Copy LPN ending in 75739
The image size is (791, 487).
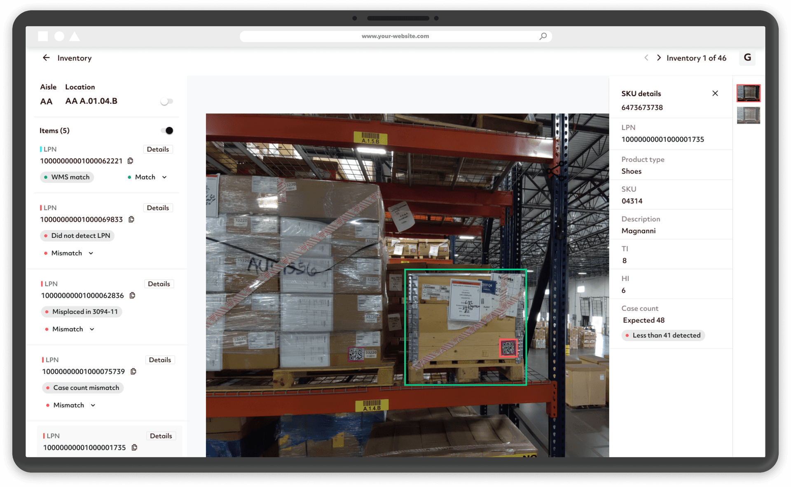point(133,371)
